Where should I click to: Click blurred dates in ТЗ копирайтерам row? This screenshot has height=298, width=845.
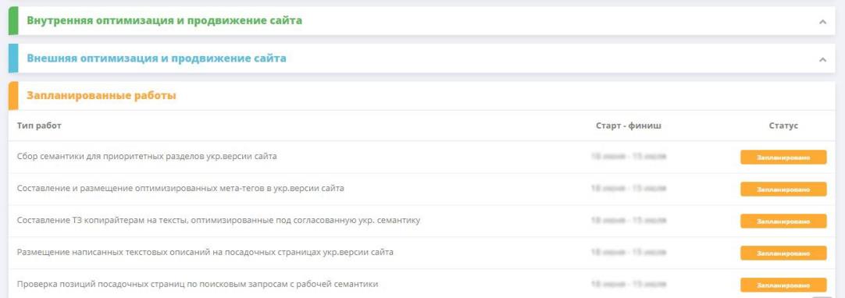pos(629,220)
